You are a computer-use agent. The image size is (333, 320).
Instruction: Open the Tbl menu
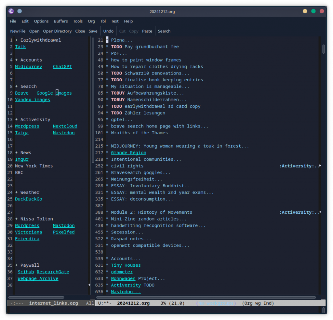coord(103,21)
